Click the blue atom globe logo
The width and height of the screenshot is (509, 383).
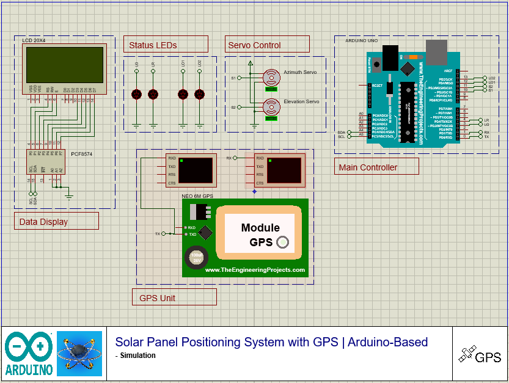[x=79, y=353]
